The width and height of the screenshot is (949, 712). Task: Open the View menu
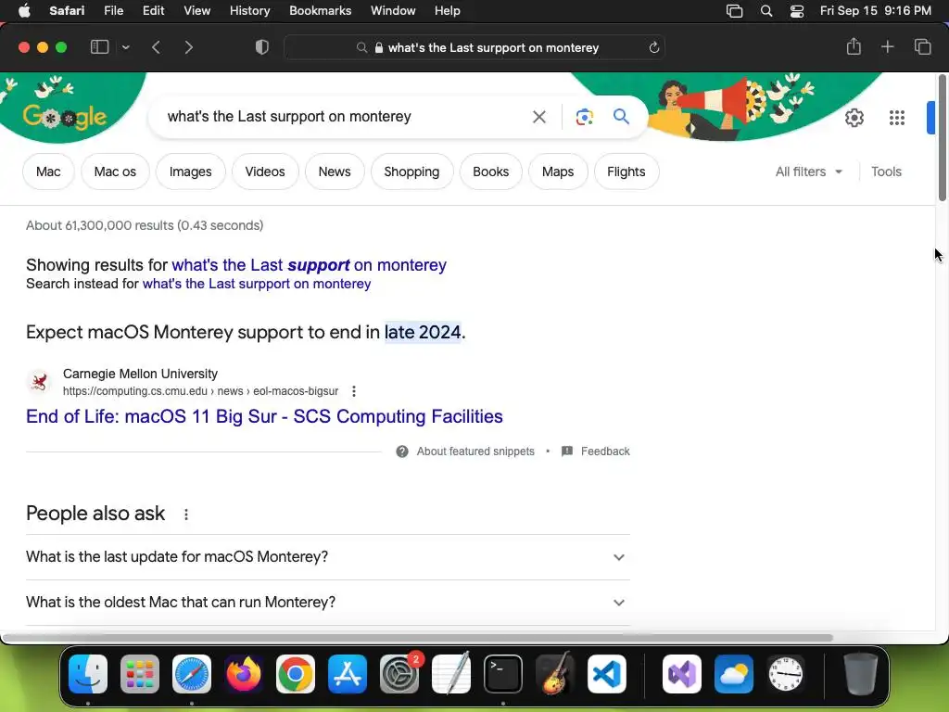(x=197, y=11)
